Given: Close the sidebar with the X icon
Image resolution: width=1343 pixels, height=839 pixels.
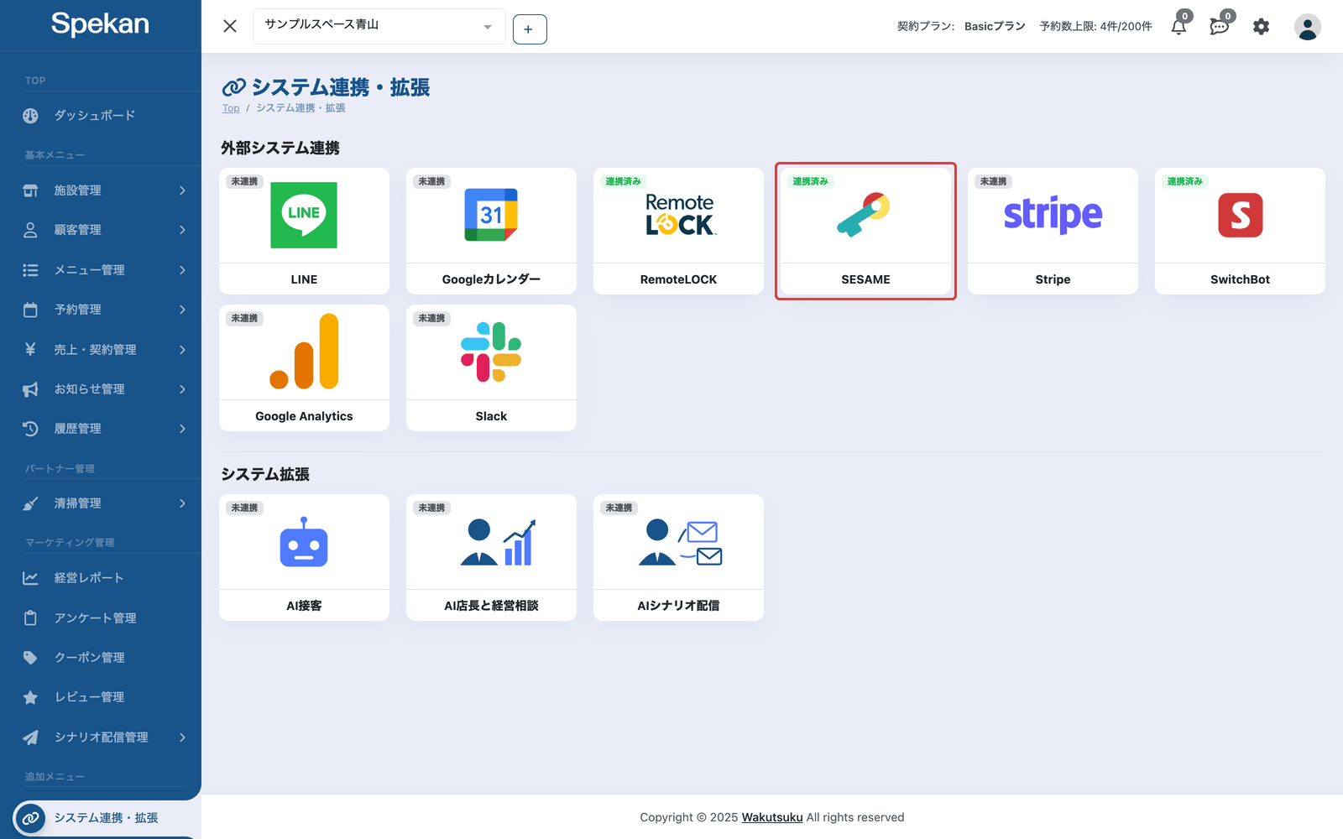Looking at the screenshot, I should pos(230,26).
